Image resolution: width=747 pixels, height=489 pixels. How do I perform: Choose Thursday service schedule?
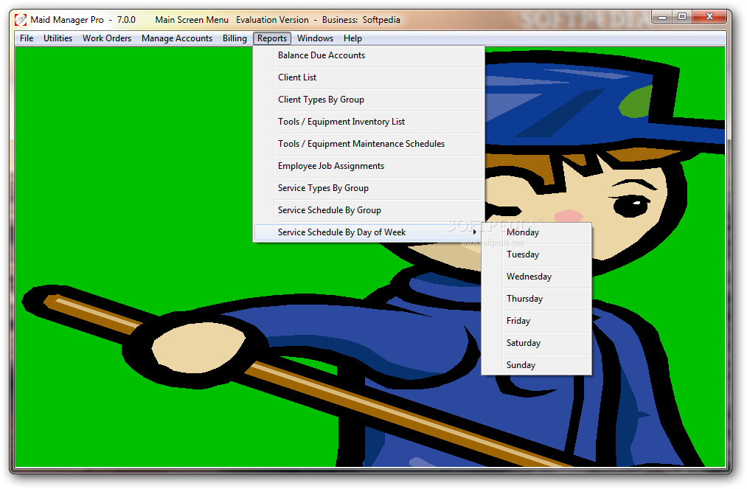[536, 299]
